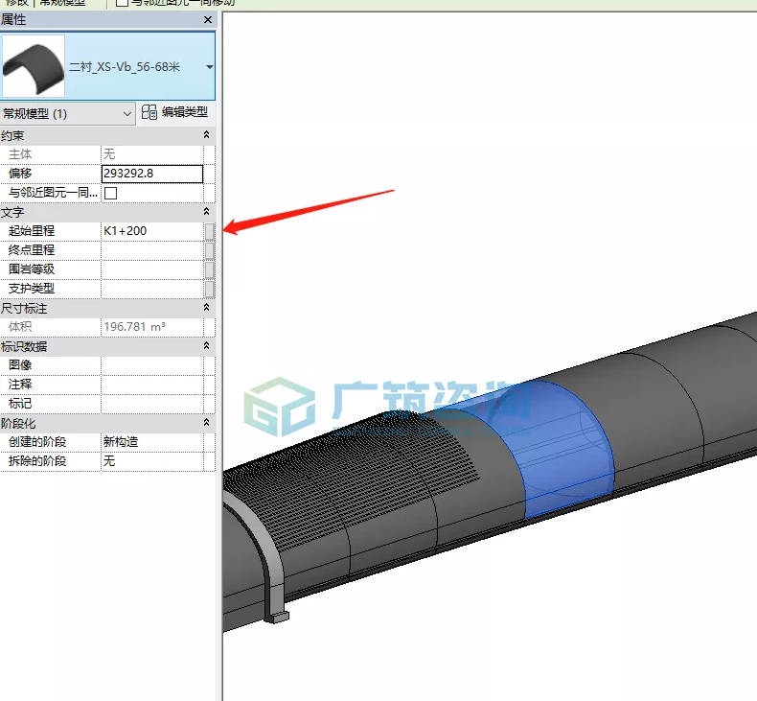This screenshot has height=701, width=757.
Task: Click the 支护类型 parameter label
Action: pos(32,289)
